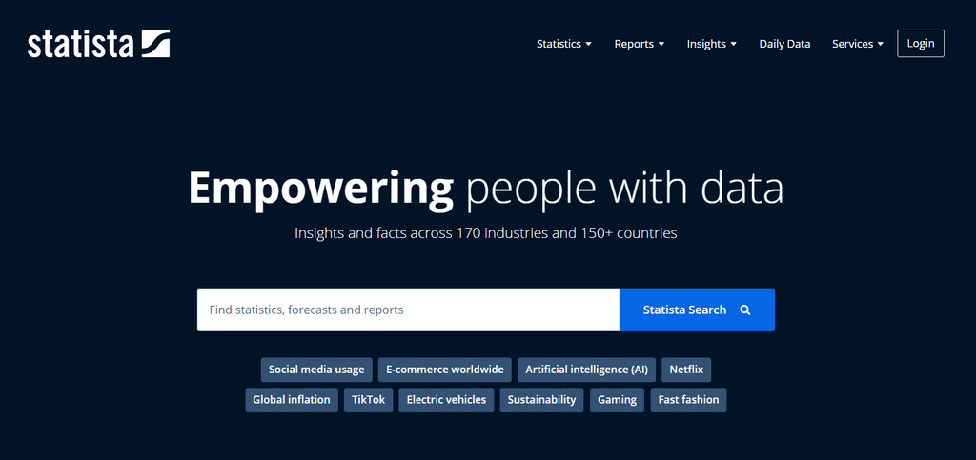
Task: Click the 170 industries subtitle text
Action: pyautogui.click(x=485, y=233)
